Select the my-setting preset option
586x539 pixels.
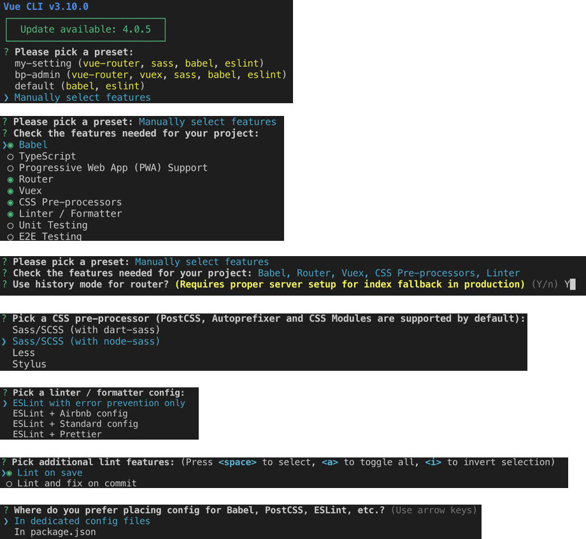139,63
